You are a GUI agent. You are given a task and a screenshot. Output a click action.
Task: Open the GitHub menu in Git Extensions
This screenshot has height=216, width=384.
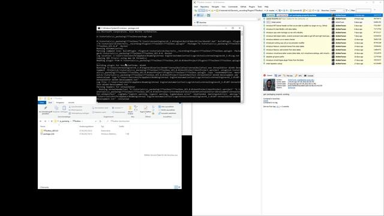point(243,7)
